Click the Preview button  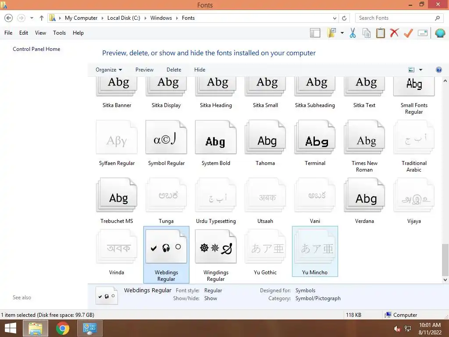pos(144,70)
